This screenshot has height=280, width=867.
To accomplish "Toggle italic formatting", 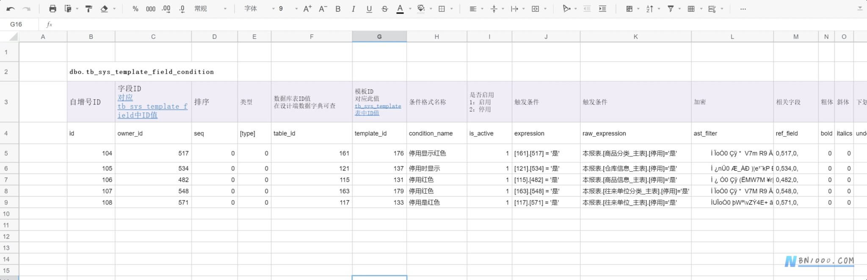I will coord(353,9).
